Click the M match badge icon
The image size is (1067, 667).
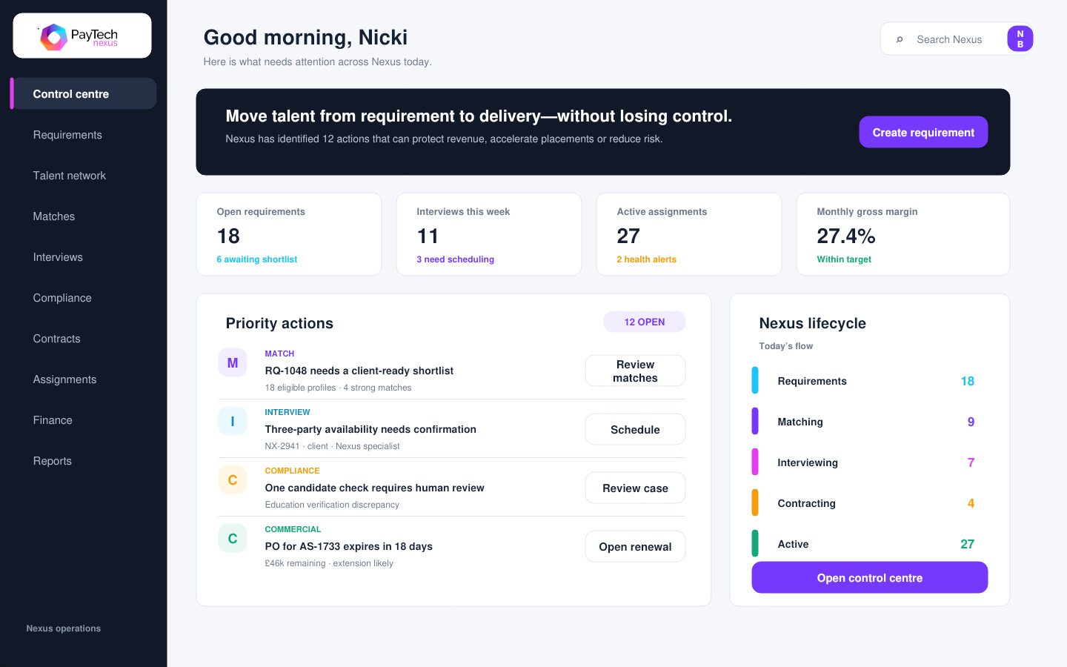click(x=233, y=363)
